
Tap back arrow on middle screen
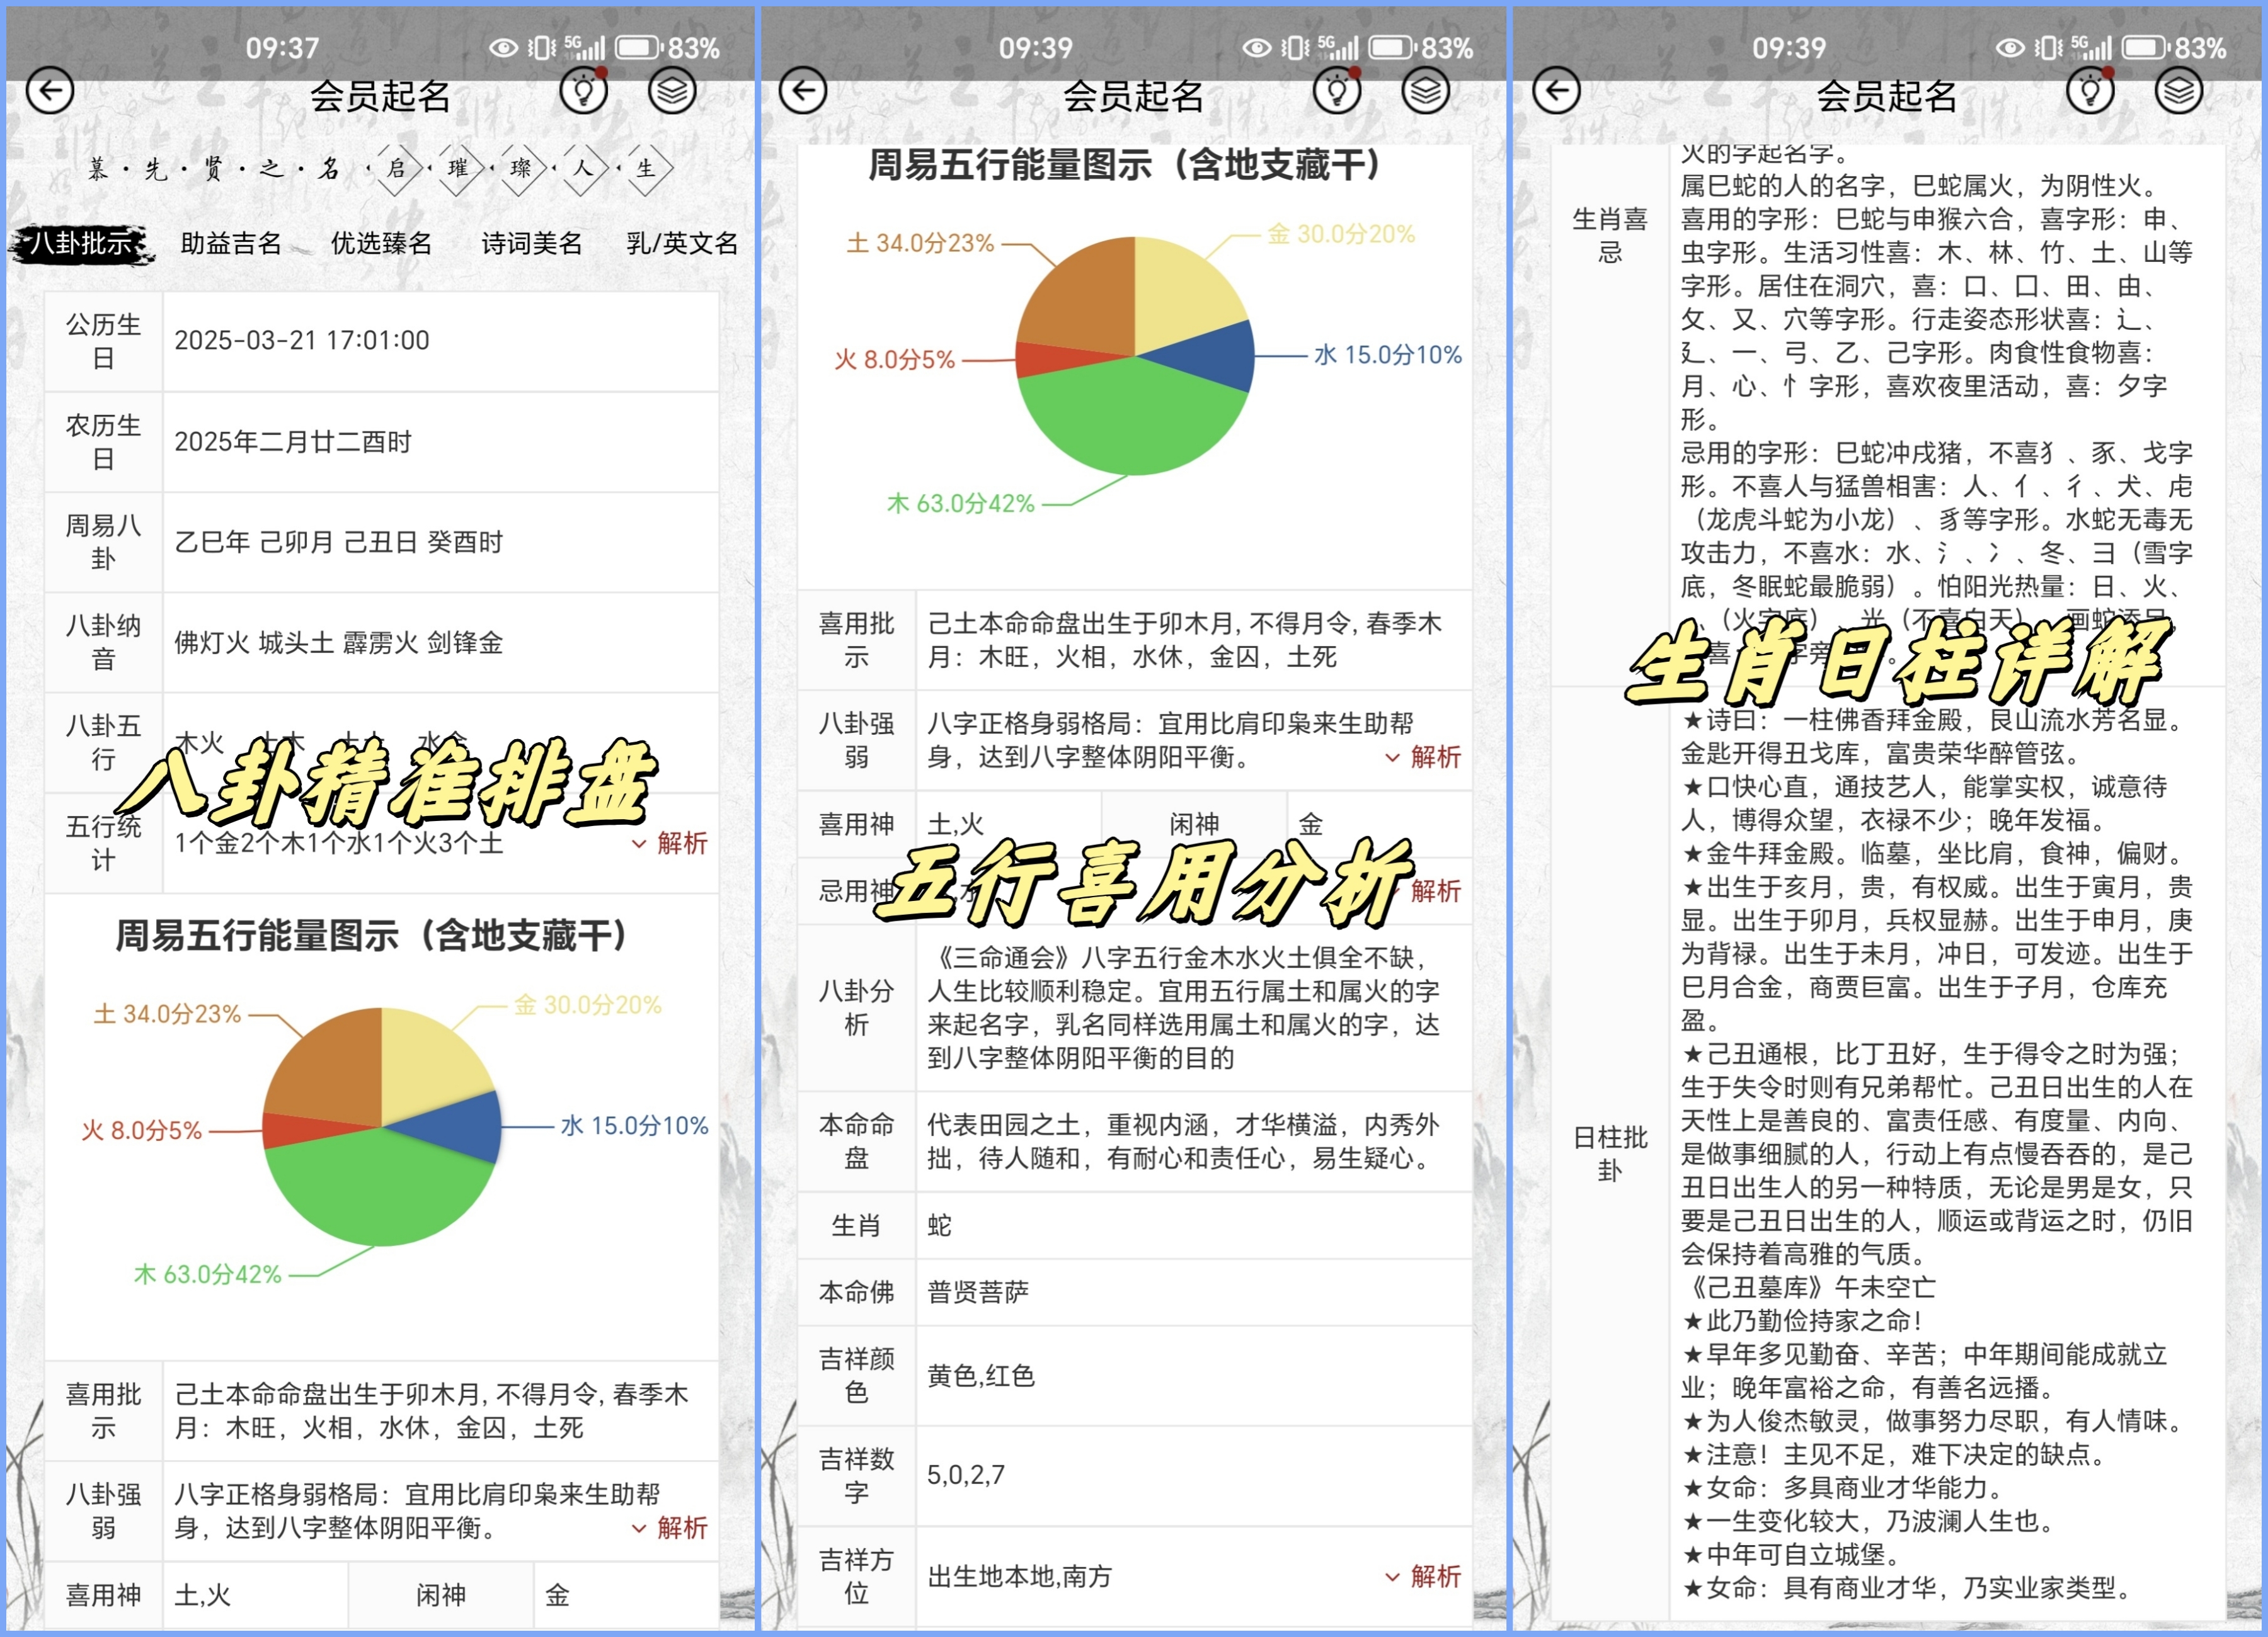pos(802,91)
